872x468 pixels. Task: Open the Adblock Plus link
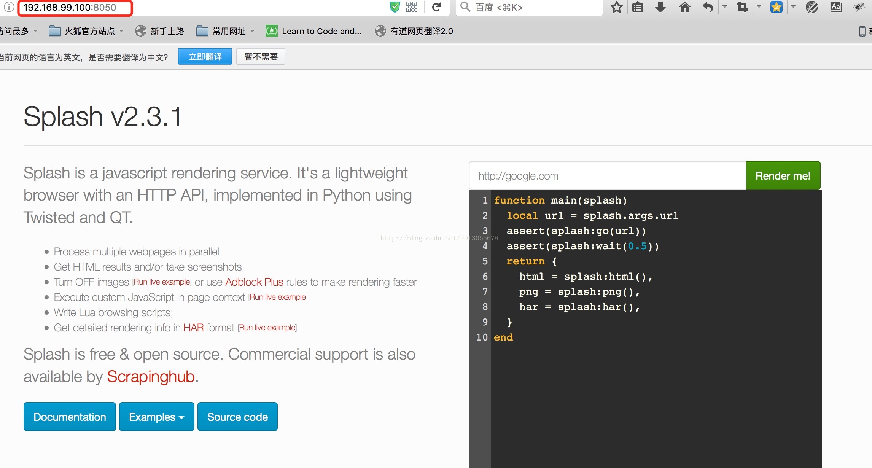(255, 282)
